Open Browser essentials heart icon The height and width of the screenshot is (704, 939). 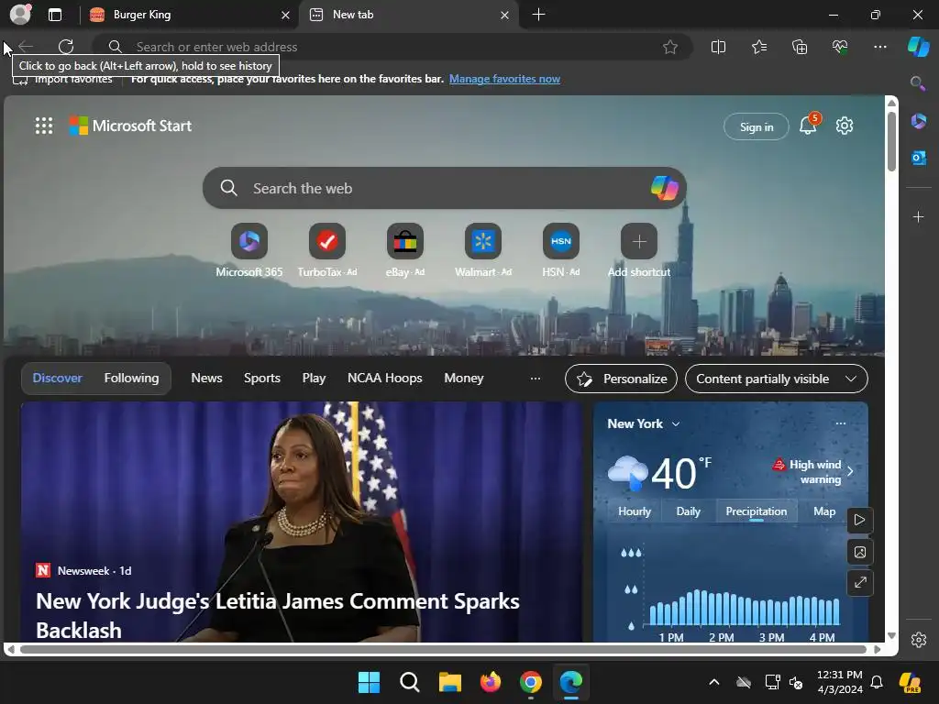tap(840, 47)
